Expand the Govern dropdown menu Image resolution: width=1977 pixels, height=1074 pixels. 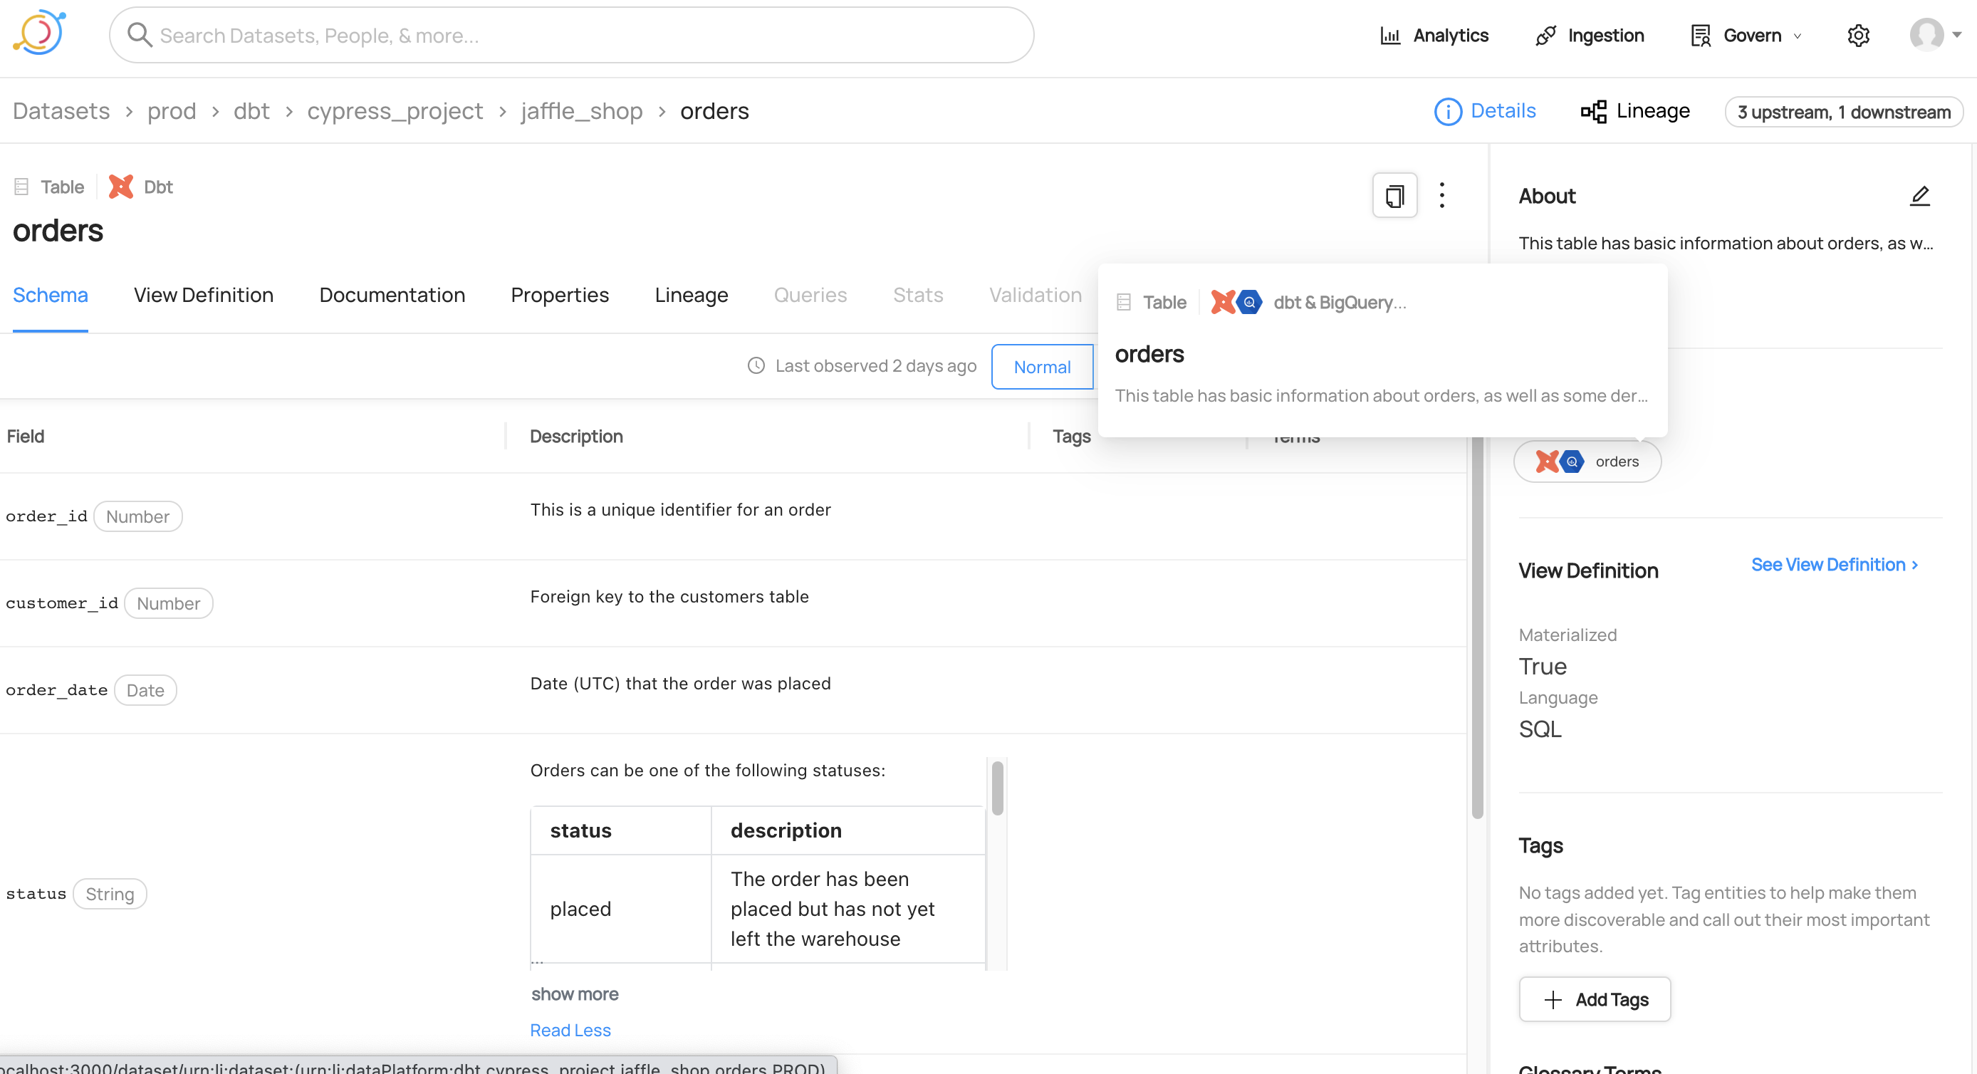coord(1753,36)
